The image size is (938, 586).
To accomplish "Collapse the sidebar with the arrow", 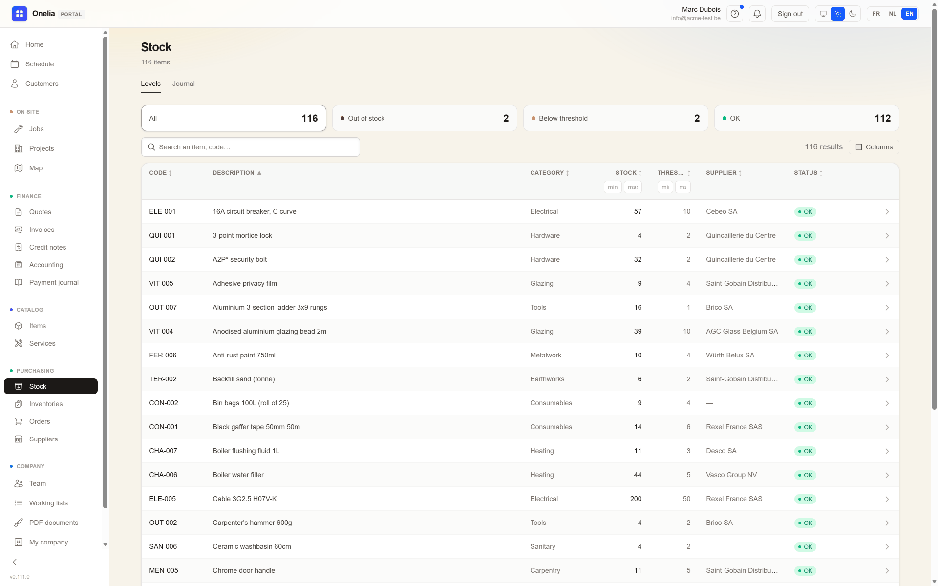I will click(x=15, y=562).
